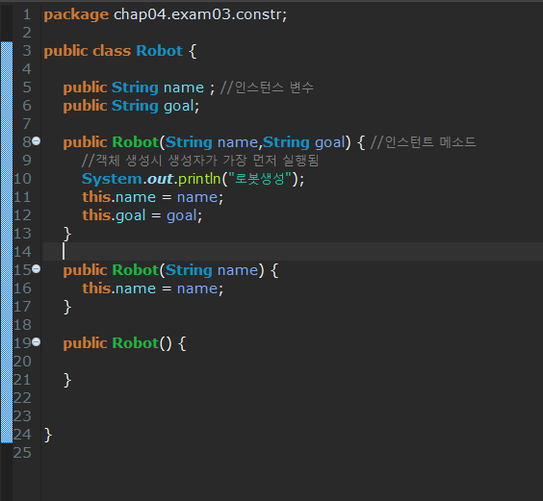Click the println method call
543x501 pixels.
click(199, 179)
